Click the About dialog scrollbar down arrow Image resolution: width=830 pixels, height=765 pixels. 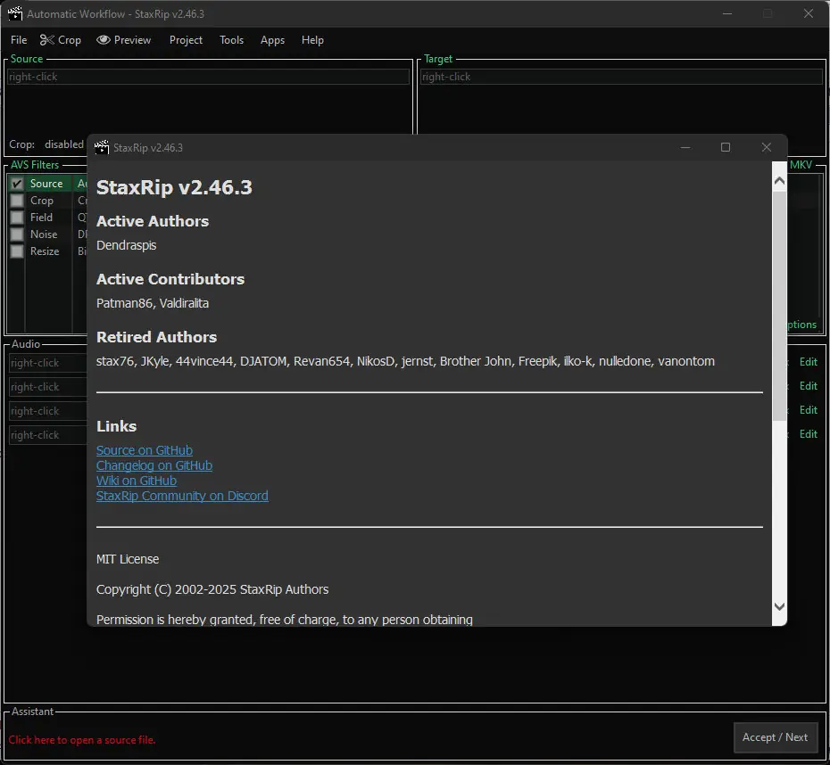pos(779,606)
